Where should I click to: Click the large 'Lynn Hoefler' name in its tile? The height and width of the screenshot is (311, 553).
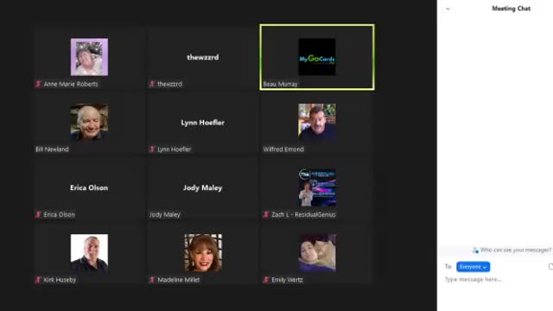click(203, 123)
